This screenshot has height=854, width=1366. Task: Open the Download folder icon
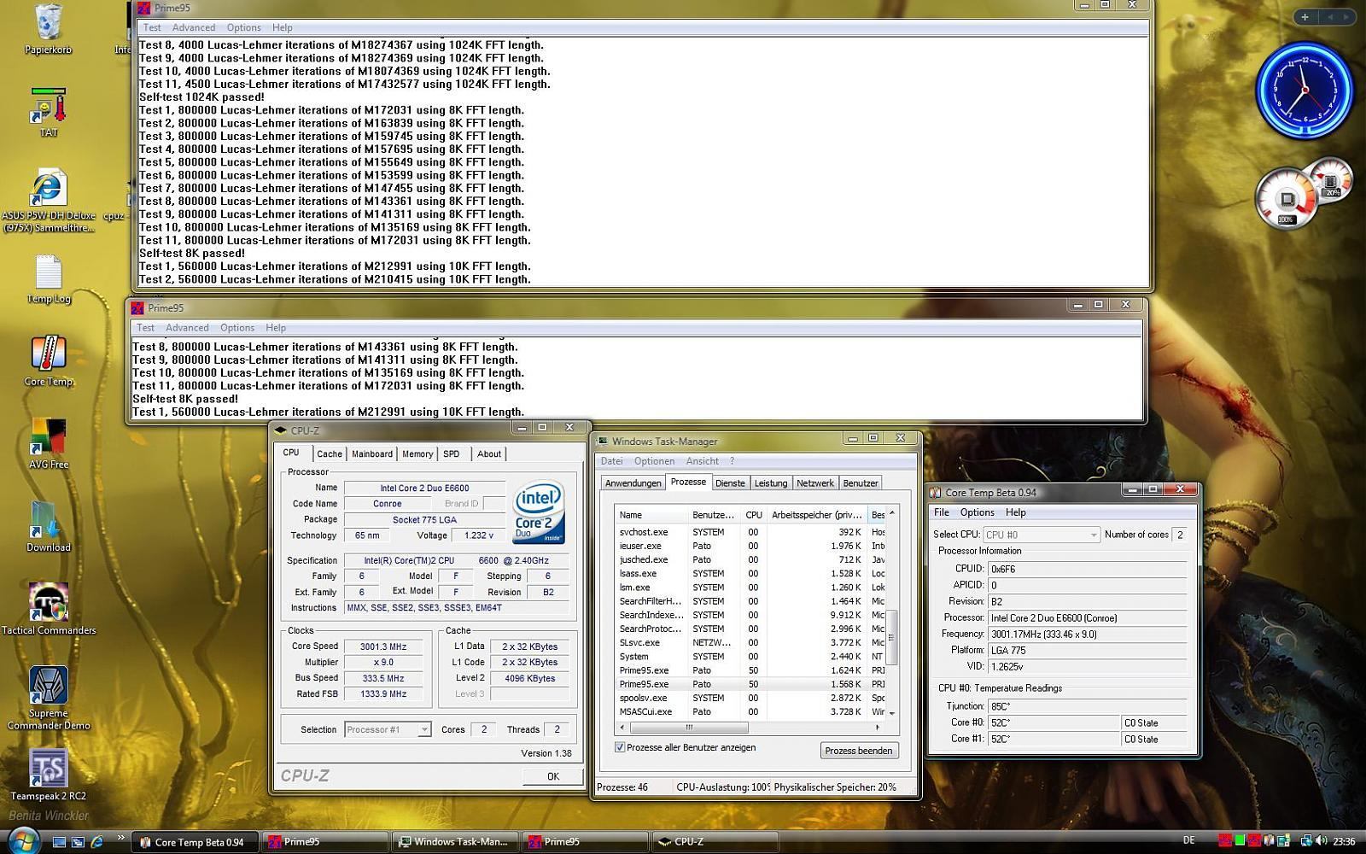coord(49,527)
